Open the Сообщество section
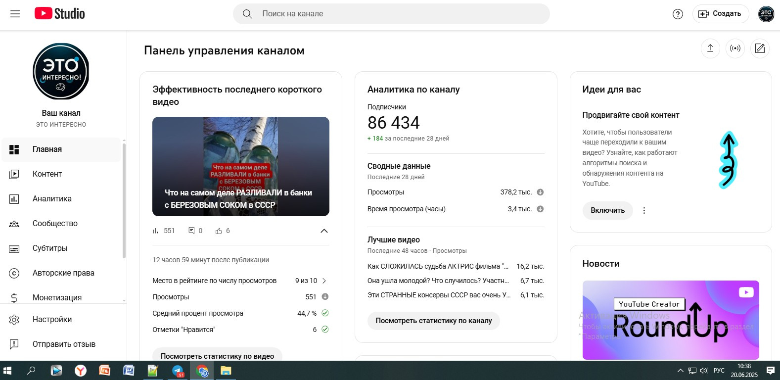This screenshot has width=780, height=380. (x=60, y=224)
